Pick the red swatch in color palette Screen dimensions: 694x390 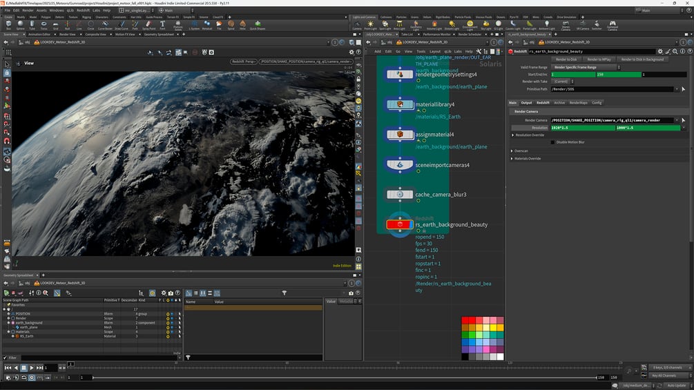pos(465,320)
